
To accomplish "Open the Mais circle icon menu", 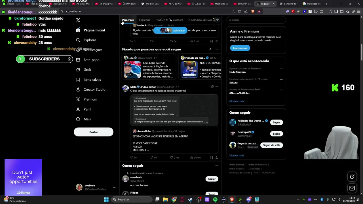I will (x=78, y=119).
